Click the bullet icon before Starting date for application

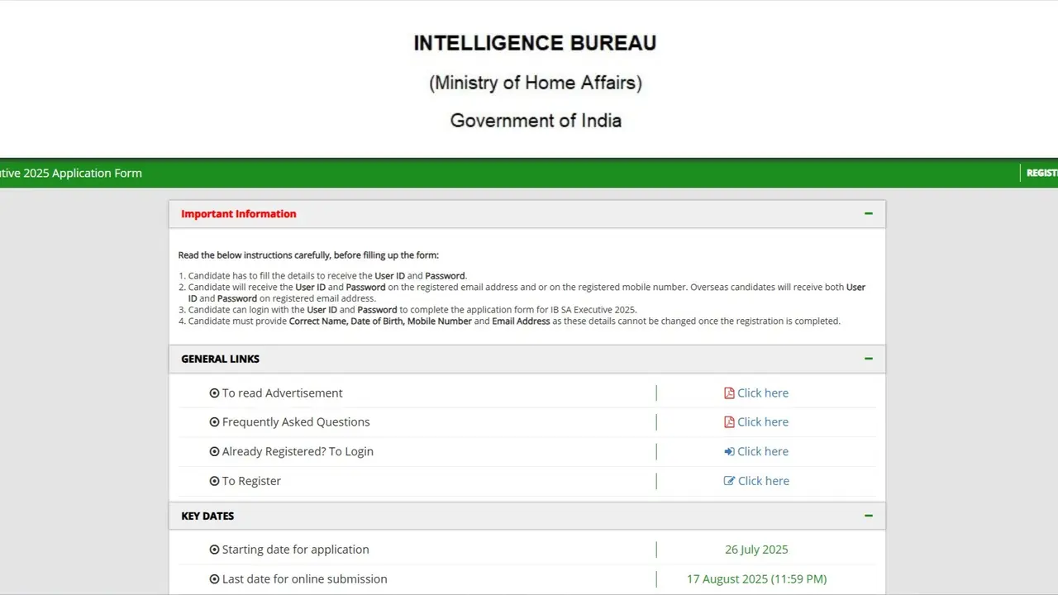[214, 549]
